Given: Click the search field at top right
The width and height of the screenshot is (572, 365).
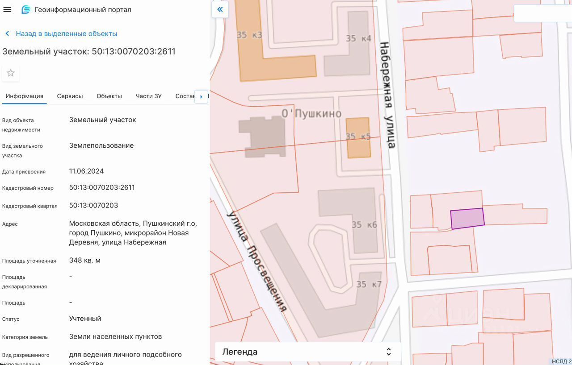Looking at the screenshot, I should (543, 13).
